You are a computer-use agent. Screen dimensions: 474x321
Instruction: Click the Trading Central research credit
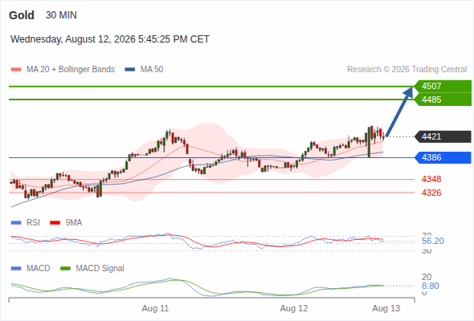point(407,70)
